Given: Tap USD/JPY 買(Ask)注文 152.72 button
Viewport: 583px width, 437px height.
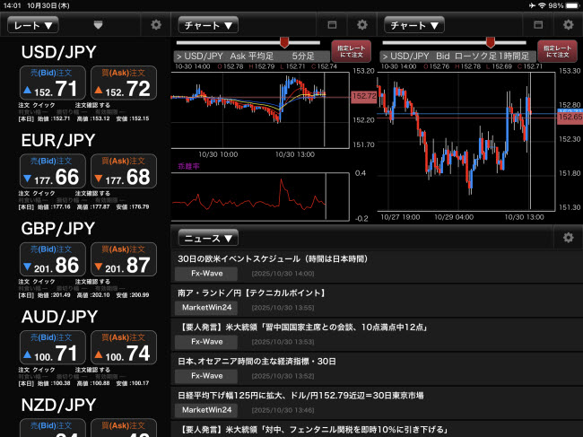Looking at the screenshot, I should 124,83.
